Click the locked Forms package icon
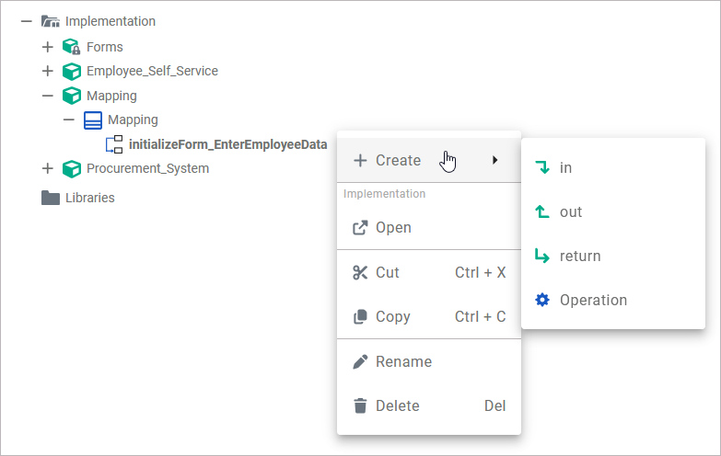Screen dimensions: 721x456 (72, 46)
